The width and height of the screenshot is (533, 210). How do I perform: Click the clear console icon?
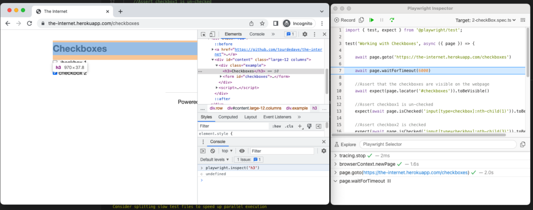[x=213, y=151]
